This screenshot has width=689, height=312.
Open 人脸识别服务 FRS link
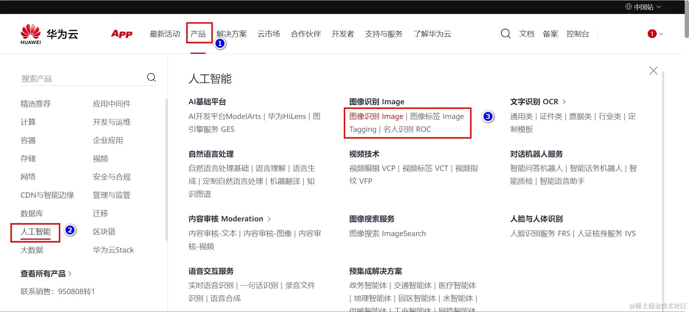tap(540, 234)
